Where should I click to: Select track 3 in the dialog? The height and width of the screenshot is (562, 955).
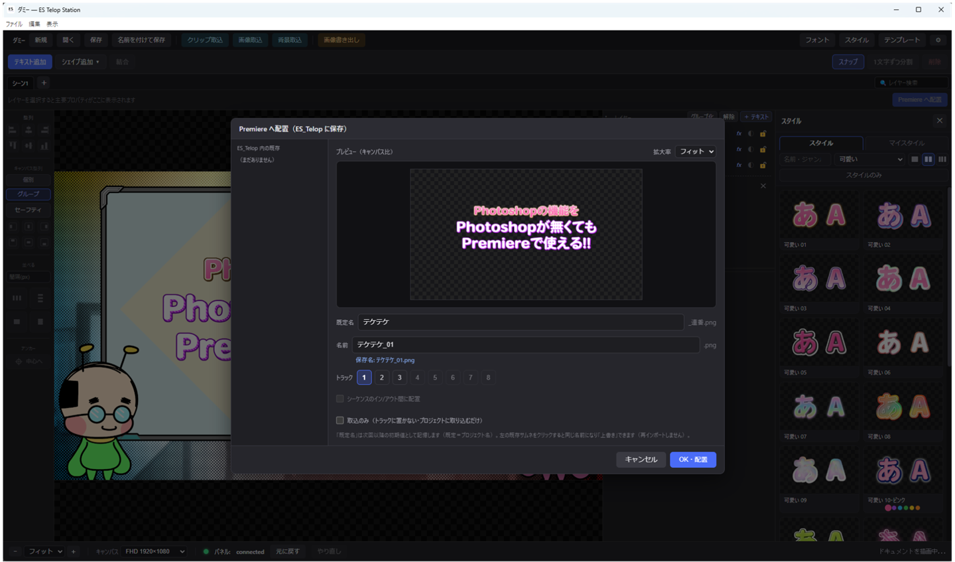point(399,378)
